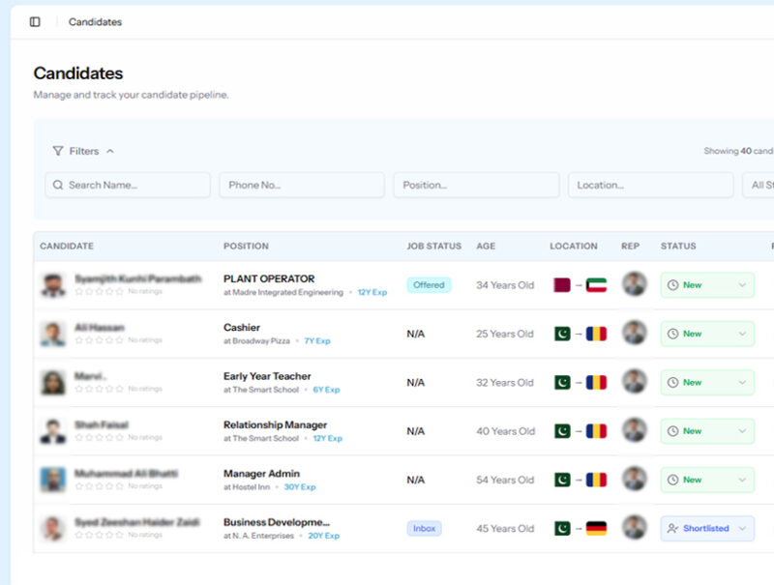Click the Early Year Teacher position title
774x585 pixels.
(267, 376)
